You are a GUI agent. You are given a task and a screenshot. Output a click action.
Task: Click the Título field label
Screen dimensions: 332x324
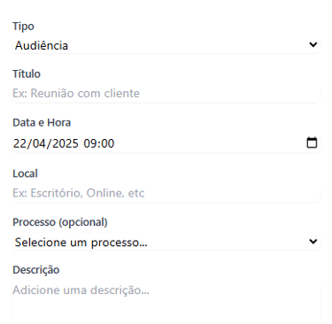pos(27,73)
